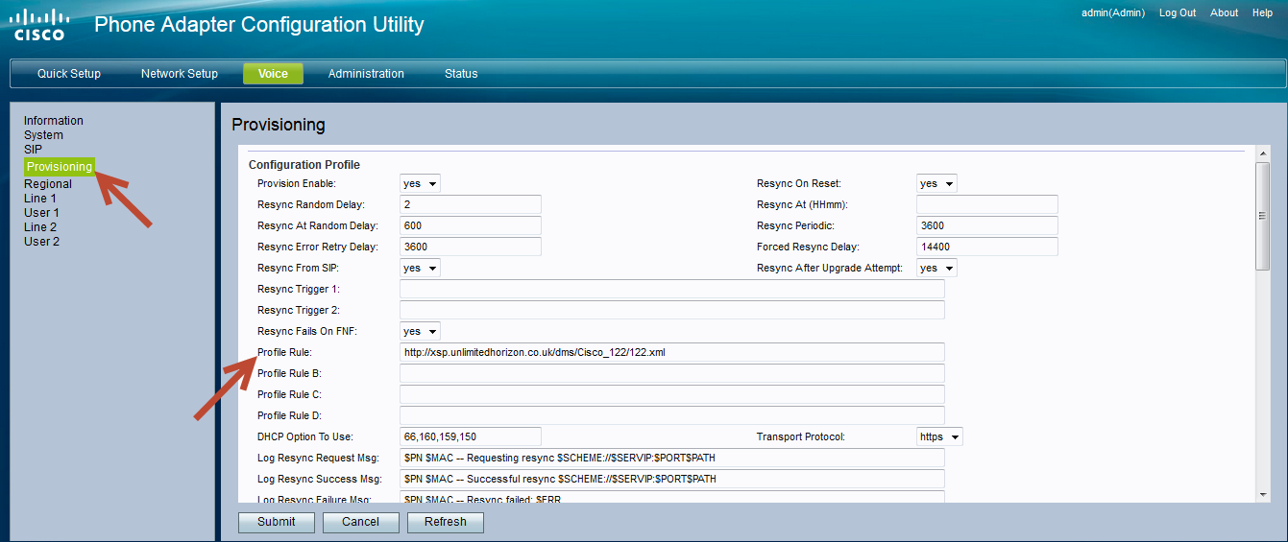Click the Profile Rule D field
This screenshot has height=542, width=1288.
coord(672,415)
